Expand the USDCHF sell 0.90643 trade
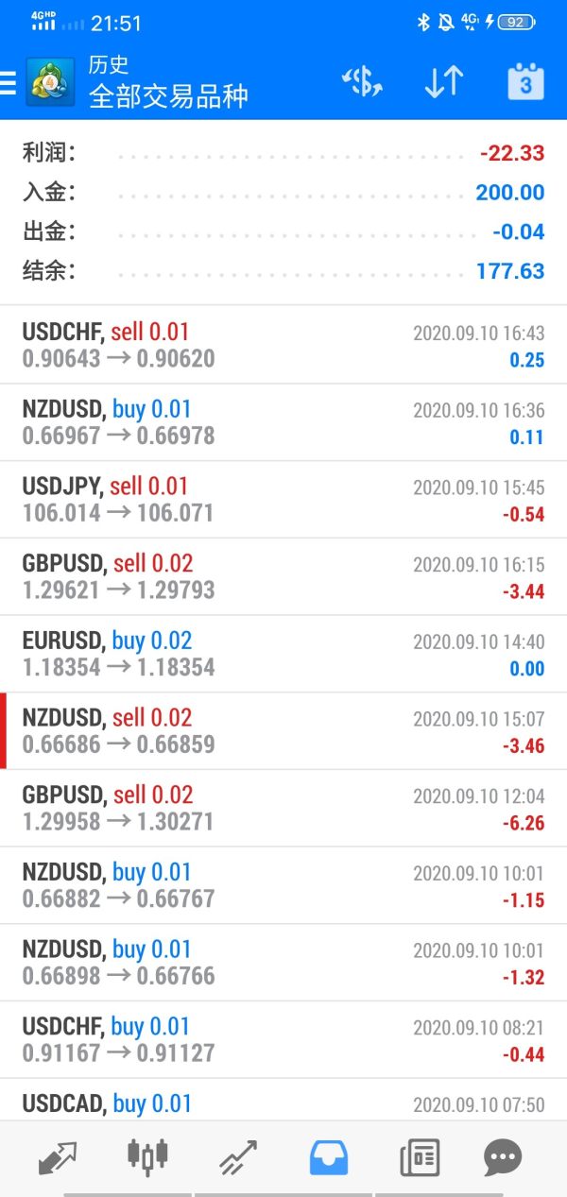Screen dimensions: 567x1197 [x=283, y=345]
